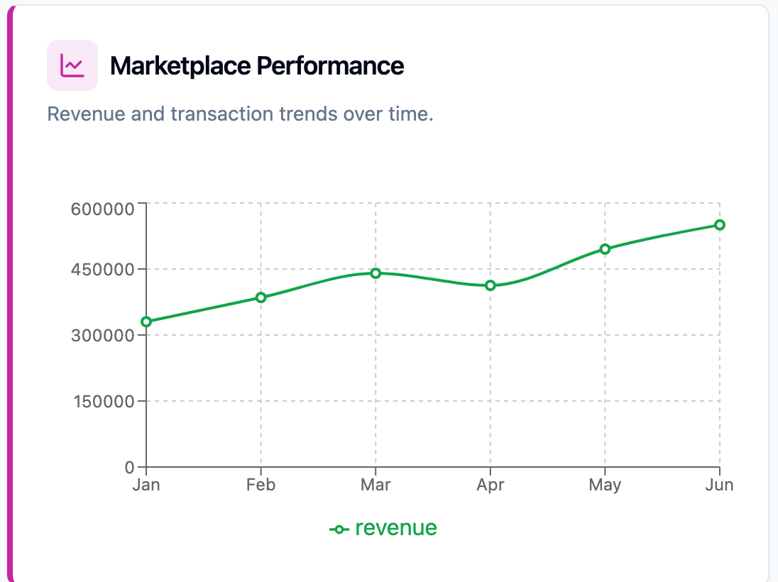Click the Jun x-axis label
The image size is (778, 582).
tap(720, 485)
